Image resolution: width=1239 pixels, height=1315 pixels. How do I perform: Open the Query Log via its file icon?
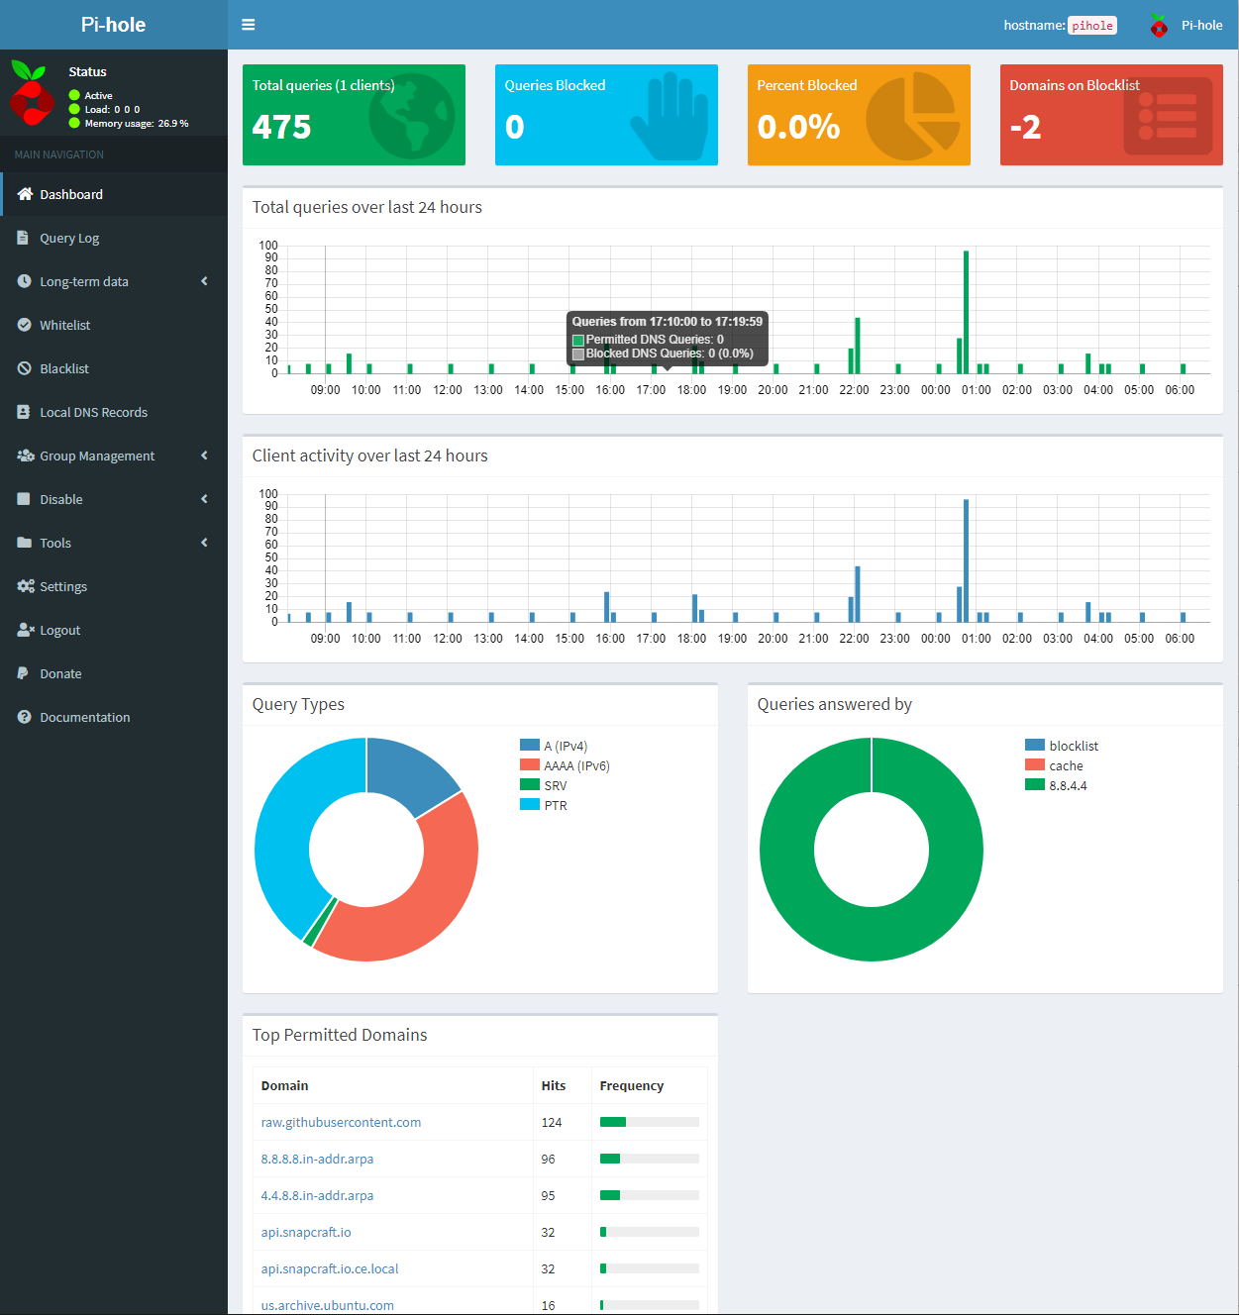pos(24,238)
